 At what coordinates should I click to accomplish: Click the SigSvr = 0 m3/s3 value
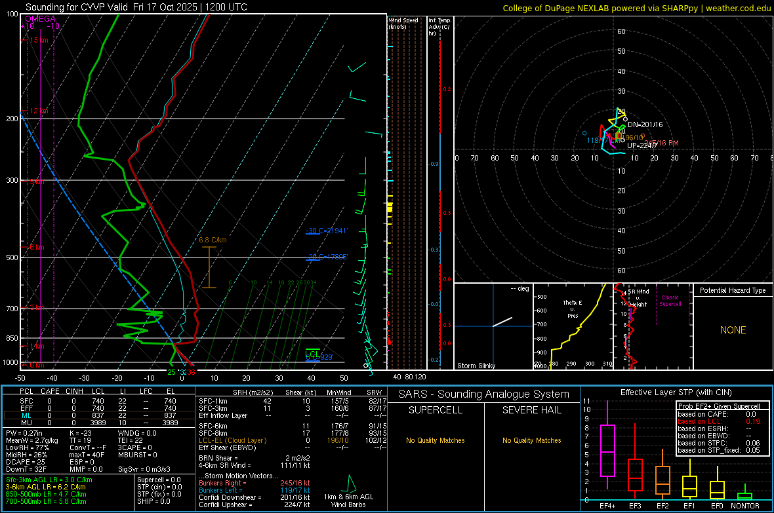coord(144,470)
